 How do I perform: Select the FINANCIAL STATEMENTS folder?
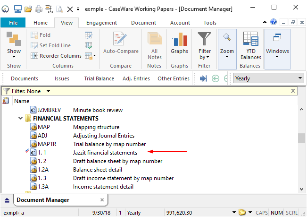62,119
